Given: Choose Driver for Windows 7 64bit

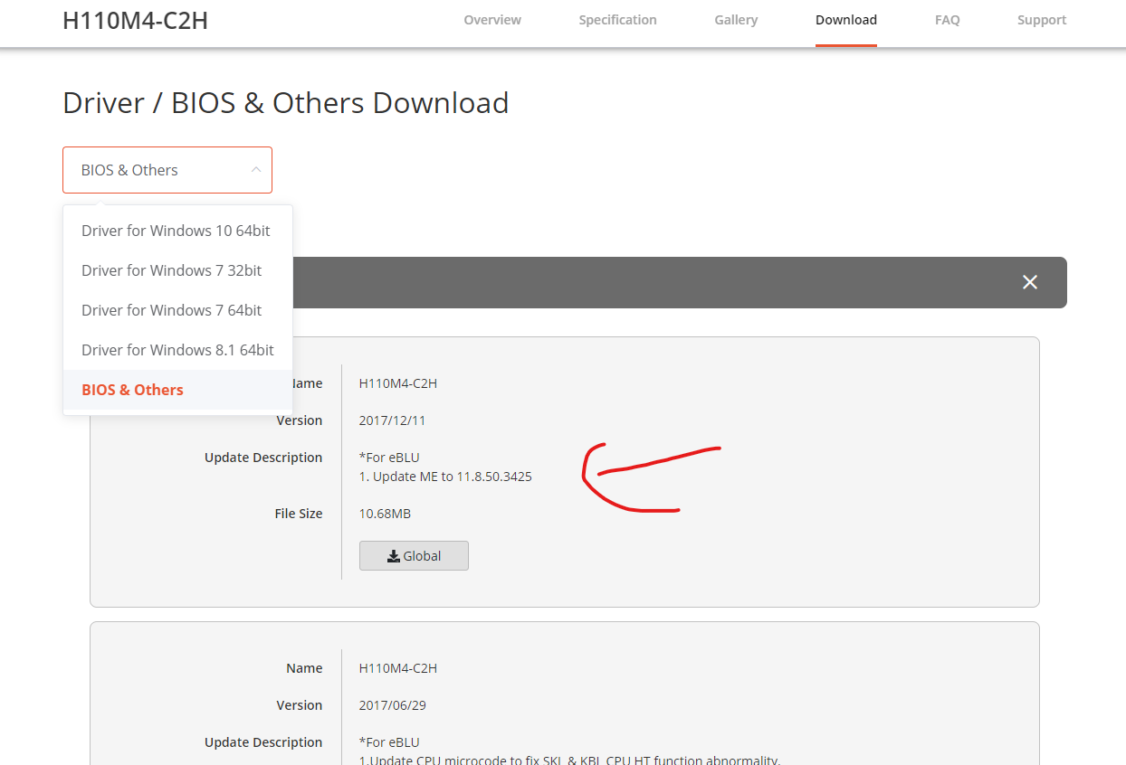Looking at the screenshot, I should coord(177,310).
